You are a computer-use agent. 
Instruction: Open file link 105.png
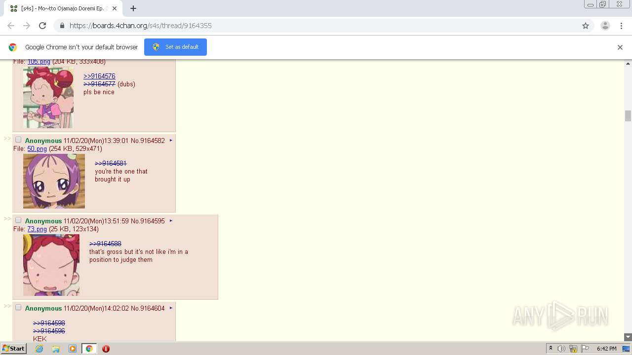(x=39, y=62)
